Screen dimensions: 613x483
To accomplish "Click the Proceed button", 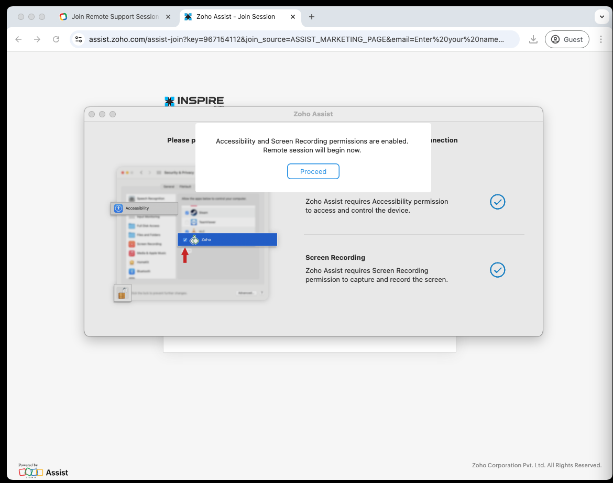I will 313,171.
